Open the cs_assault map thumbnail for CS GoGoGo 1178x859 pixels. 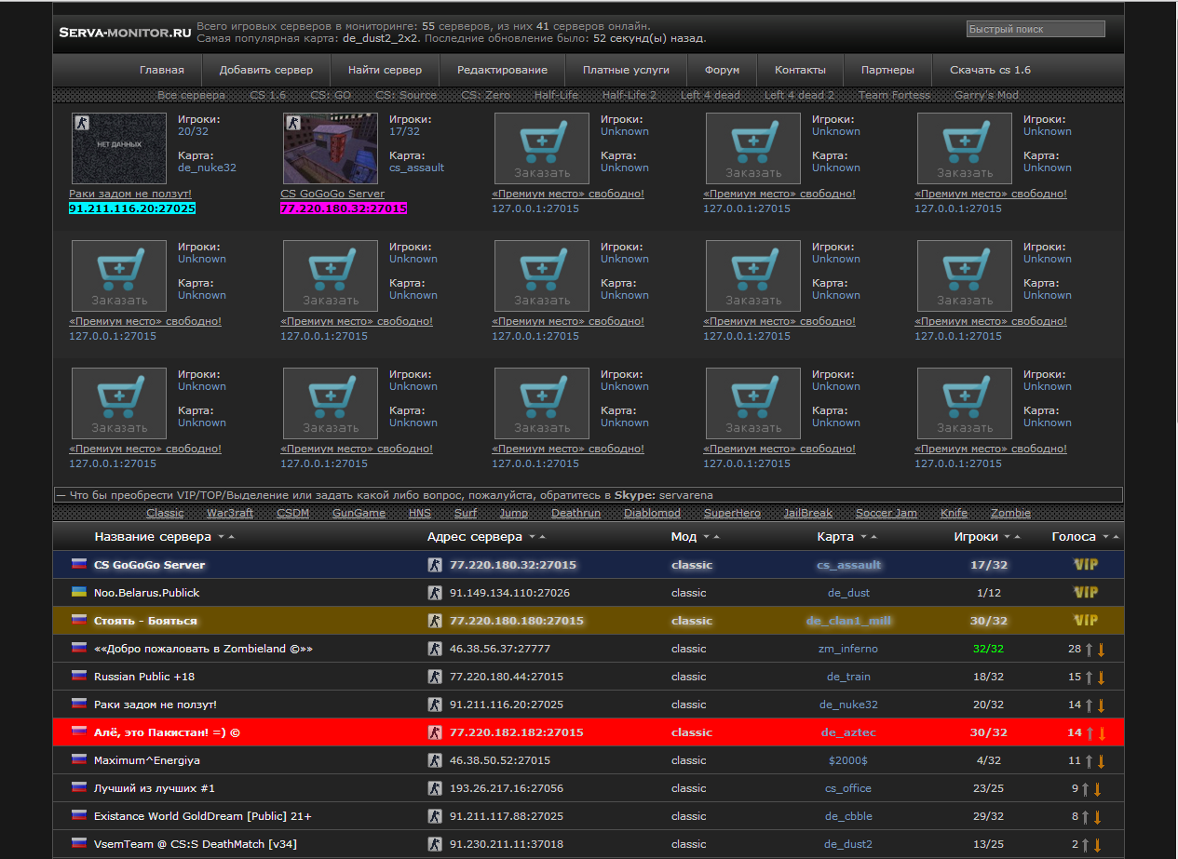331,149
